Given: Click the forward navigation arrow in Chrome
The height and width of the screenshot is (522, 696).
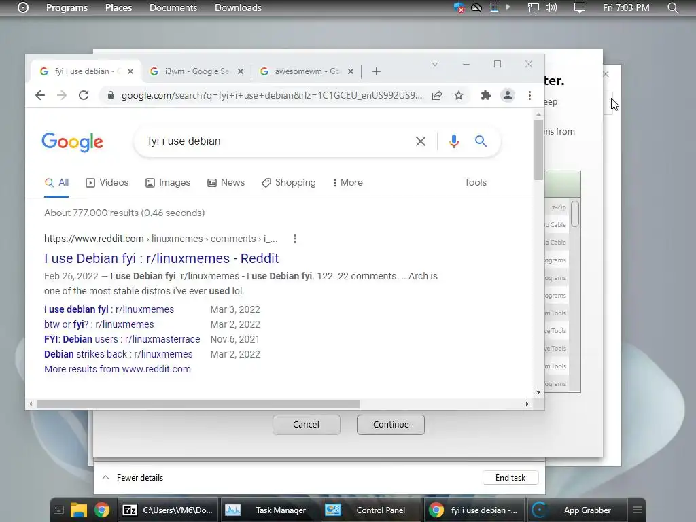Looking at the screenshot, I should click(62, 95).
